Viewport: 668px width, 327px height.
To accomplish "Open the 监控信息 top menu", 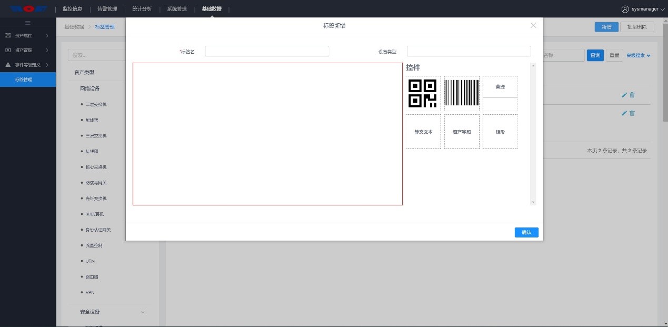I will [x=72, y=9].
